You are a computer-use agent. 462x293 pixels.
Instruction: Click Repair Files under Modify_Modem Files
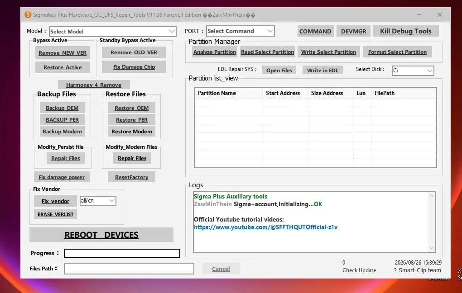coord(132,158)
